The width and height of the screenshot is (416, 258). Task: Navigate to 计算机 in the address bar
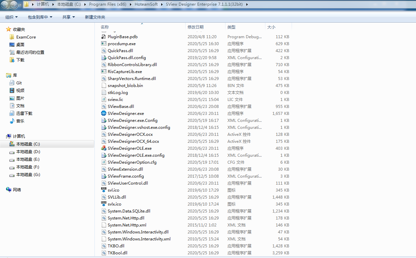pyautogui.click(x=43, y=4)
